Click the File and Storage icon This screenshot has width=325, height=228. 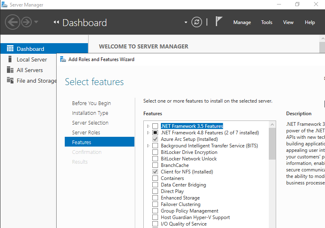pyautogui.click(x=10, y=80)
